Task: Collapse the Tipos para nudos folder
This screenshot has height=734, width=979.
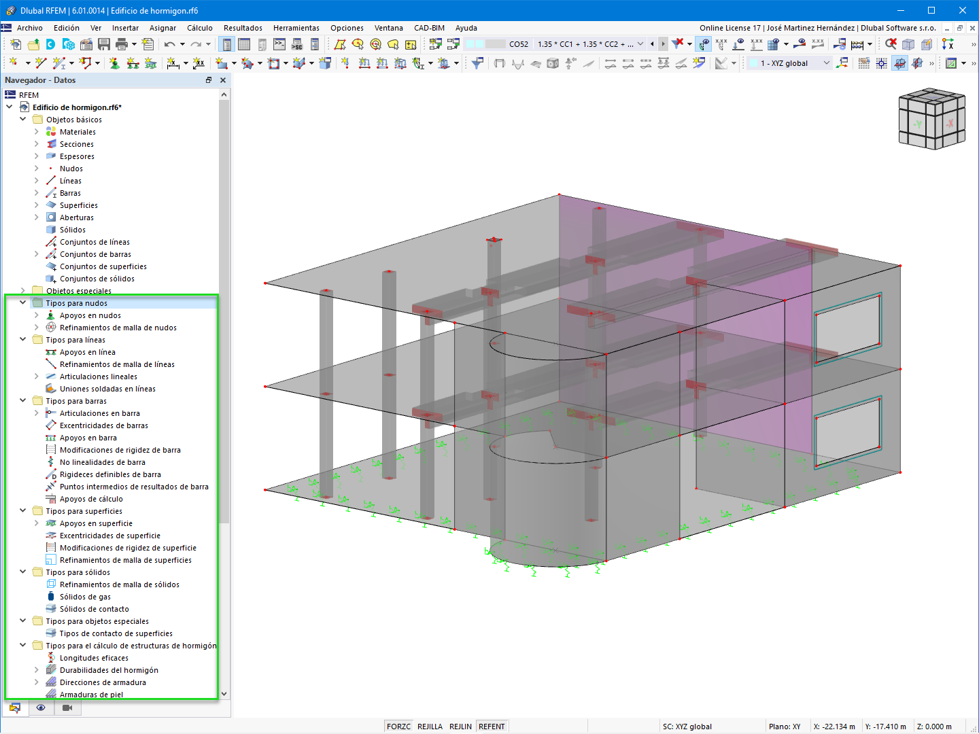Action: pos(23,303)
